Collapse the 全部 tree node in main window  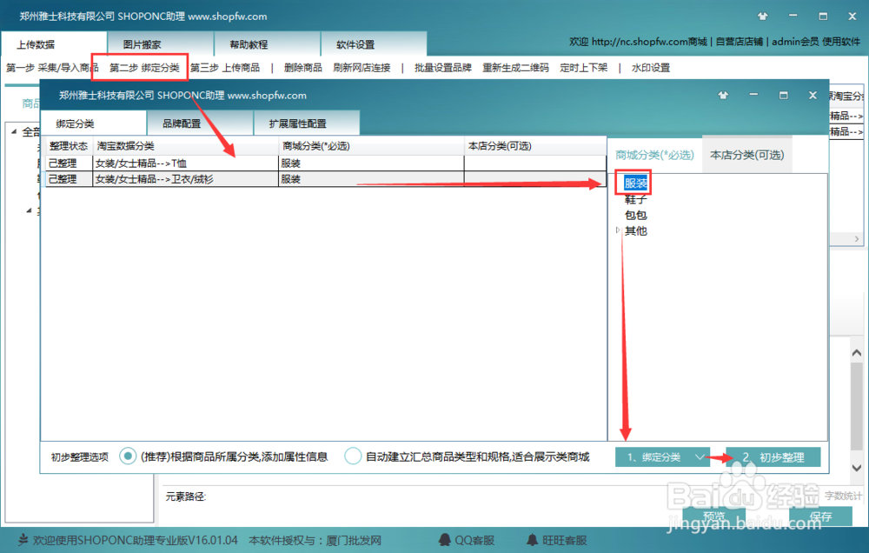point(14,131)
